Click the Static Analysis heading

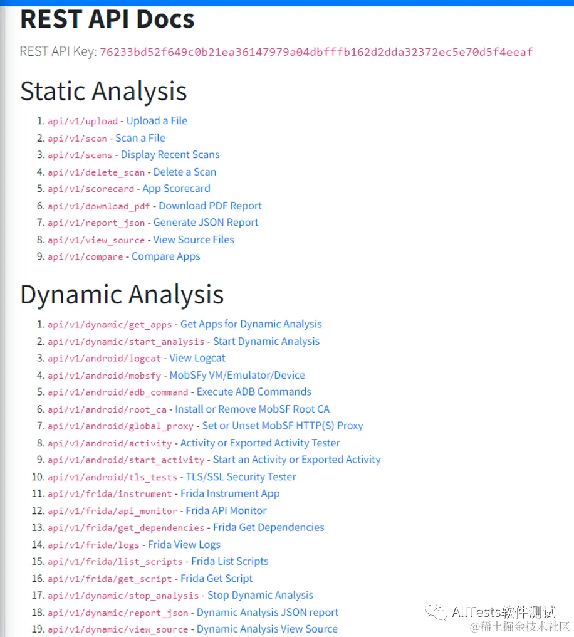point(103,91)
